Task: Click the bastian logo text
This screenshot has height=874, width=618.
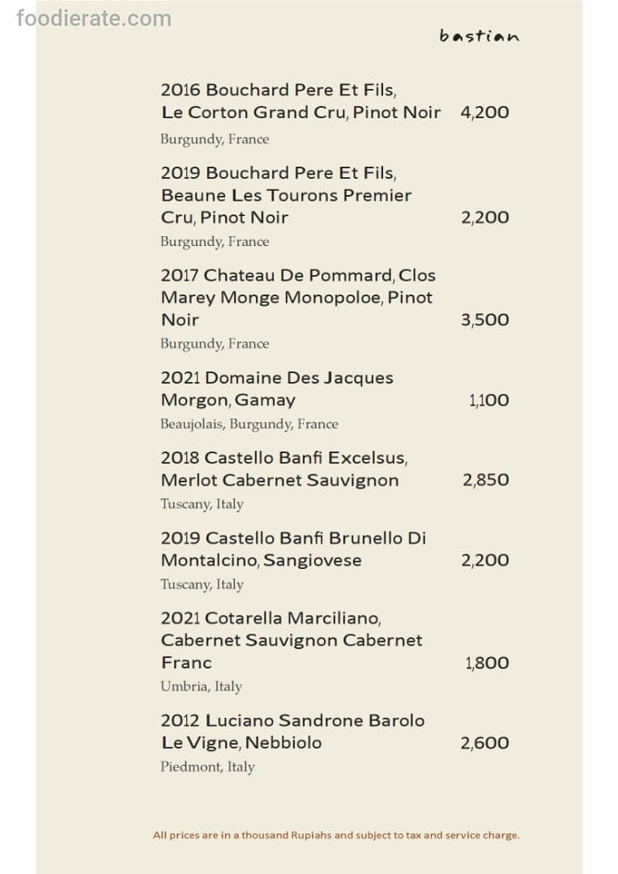Action: coord(479,36)
